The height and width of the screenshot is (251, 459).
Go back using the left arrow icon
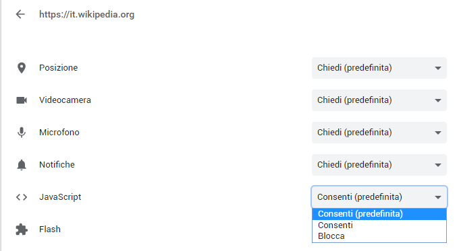coord(20,14)
